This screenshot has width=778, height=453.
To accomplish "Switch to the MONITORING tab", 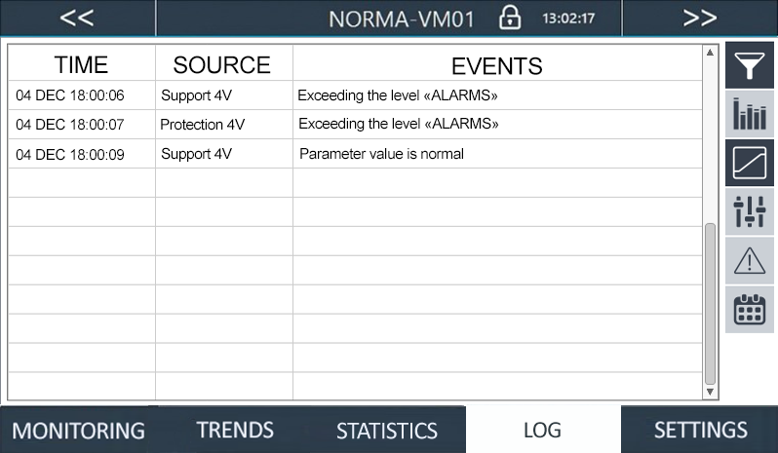I will click(78, 430).
